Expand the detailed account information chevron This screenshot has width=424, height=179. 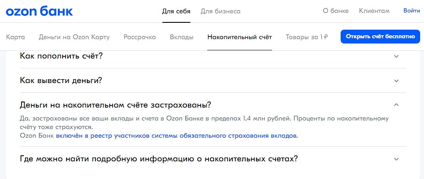[x=396, y=159]
